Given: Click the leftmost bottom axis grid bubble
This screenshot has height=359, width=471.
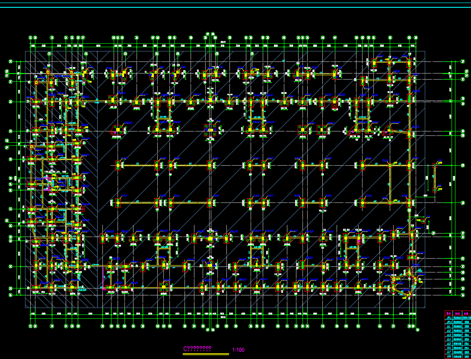Looking at the screenshot, I should coord(31,326).
